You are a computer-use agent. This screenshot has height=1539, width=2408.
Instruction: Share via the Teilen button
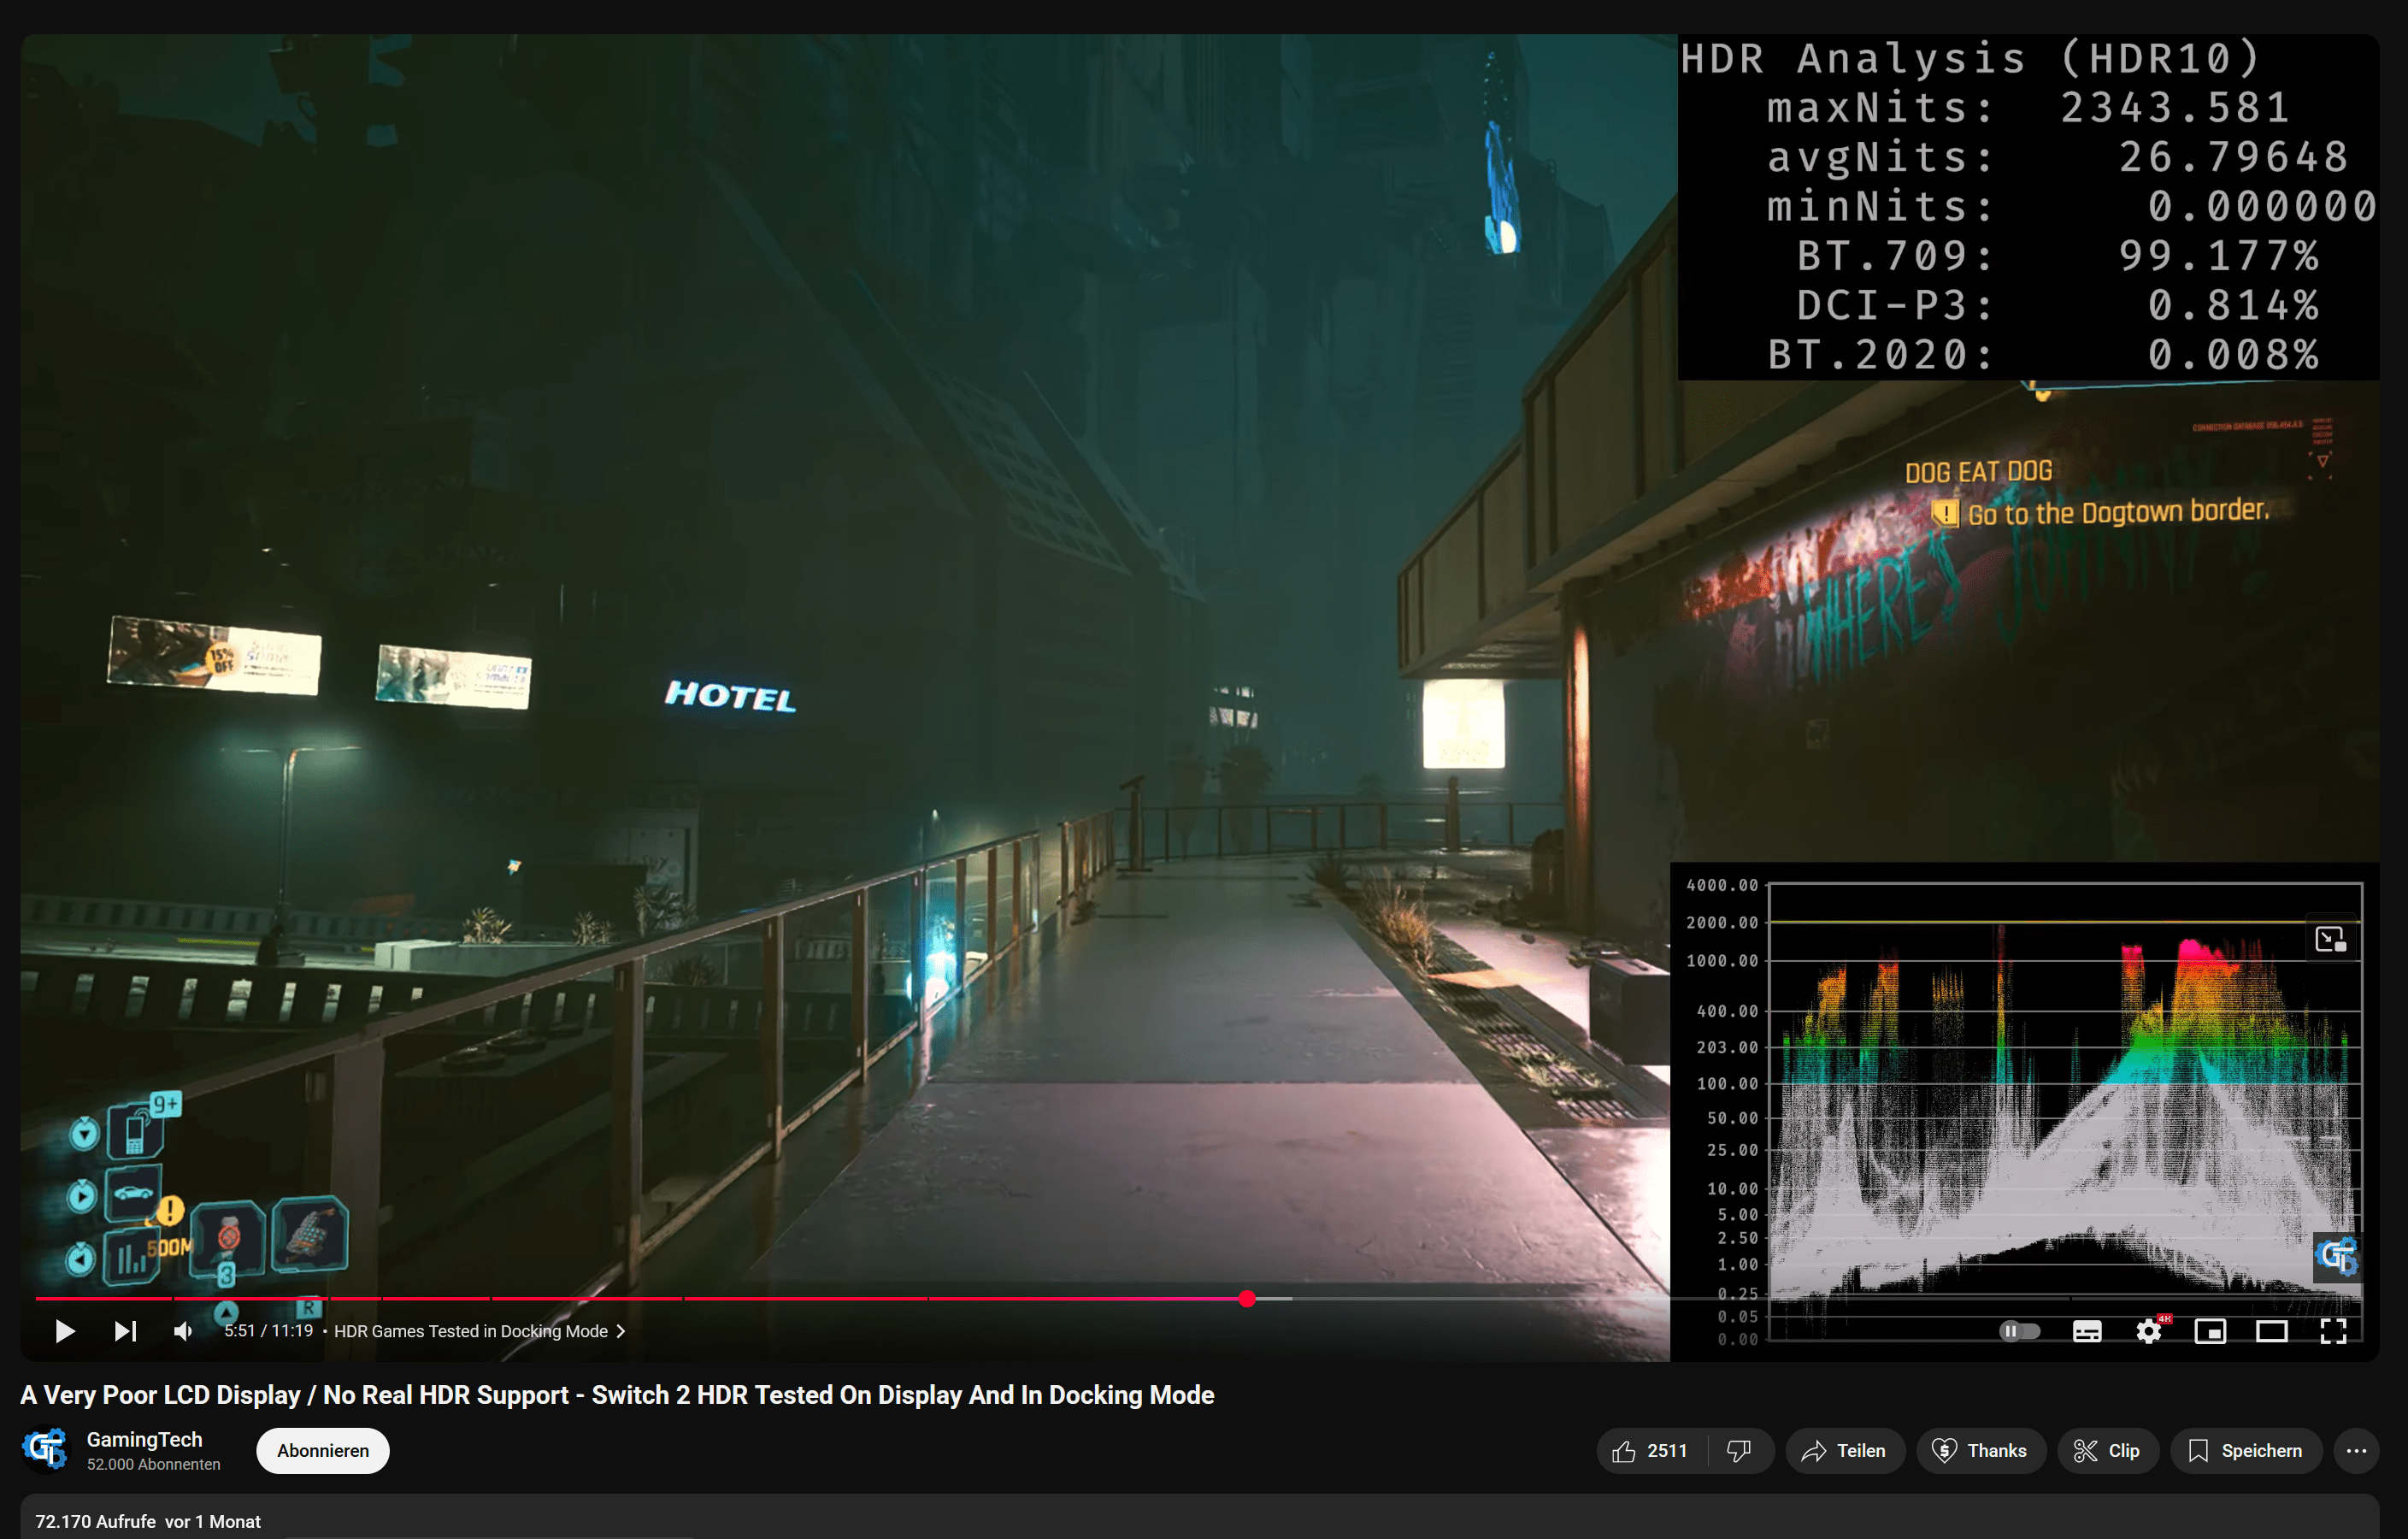click(1844, 1451)
